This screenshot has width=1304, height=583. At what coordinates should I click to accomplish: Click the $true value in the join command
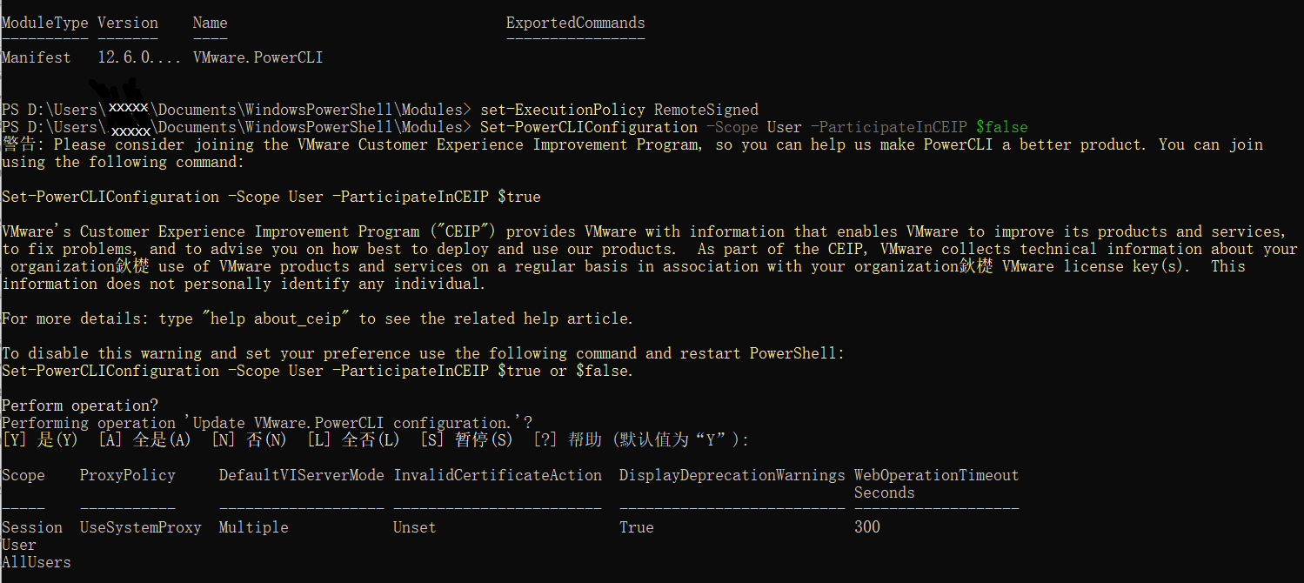point(518,197)
